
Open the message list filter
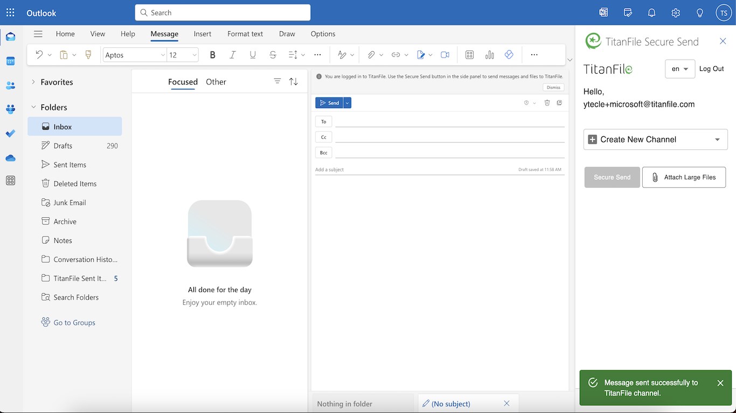pos(277,81)
